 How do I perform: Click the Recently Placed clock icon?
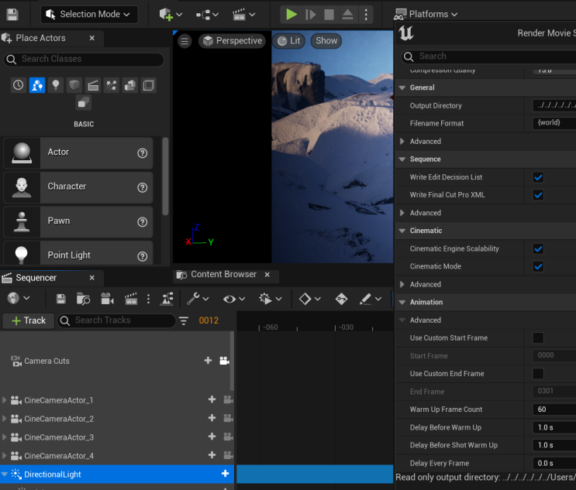point(18,85)
